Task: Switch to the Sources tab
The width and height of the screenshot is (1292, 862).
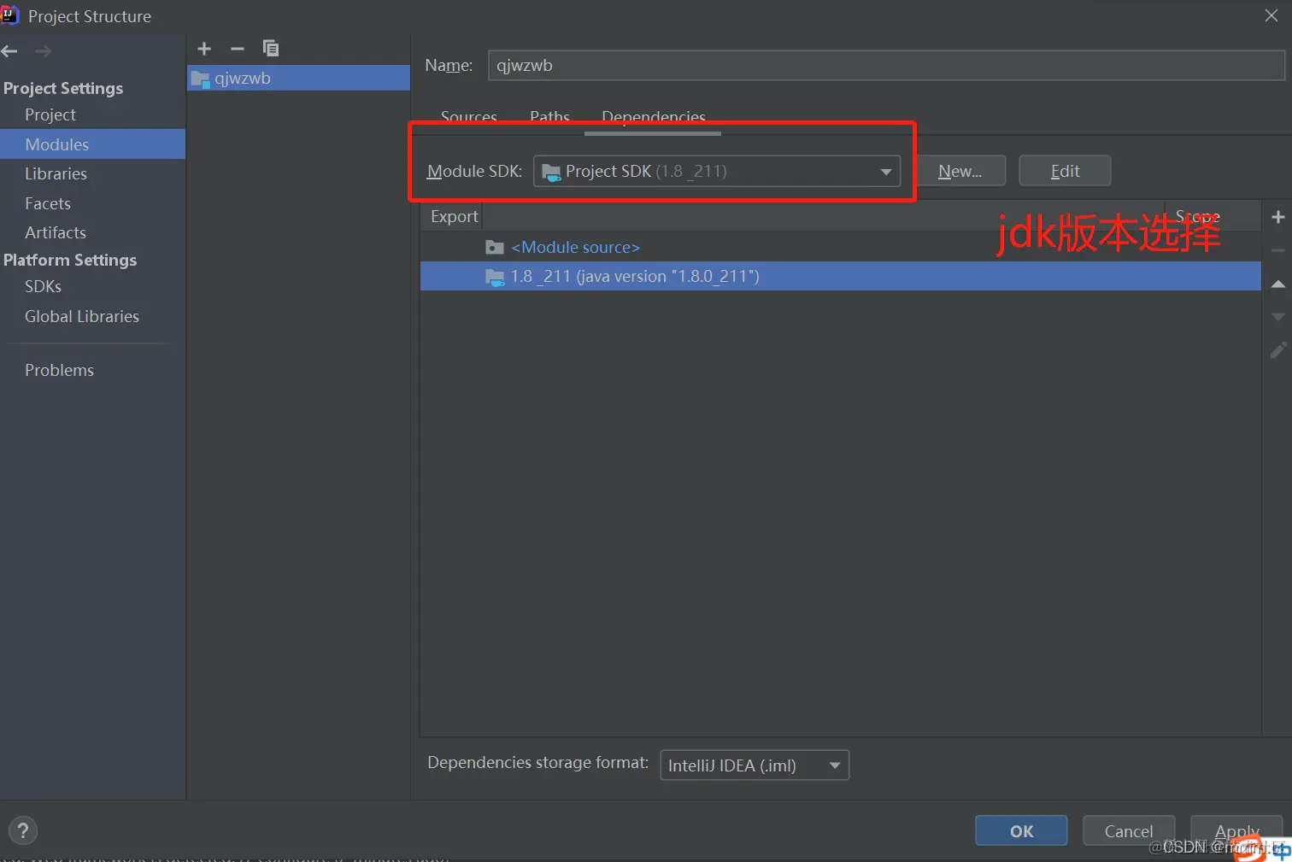Action: [x=469, y=117]
